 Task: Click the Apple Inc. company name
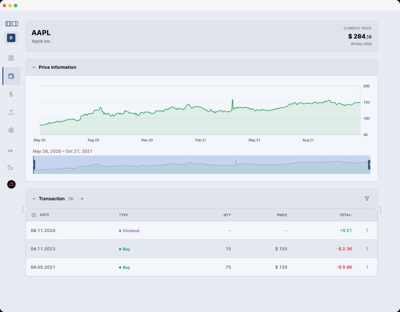41,41
